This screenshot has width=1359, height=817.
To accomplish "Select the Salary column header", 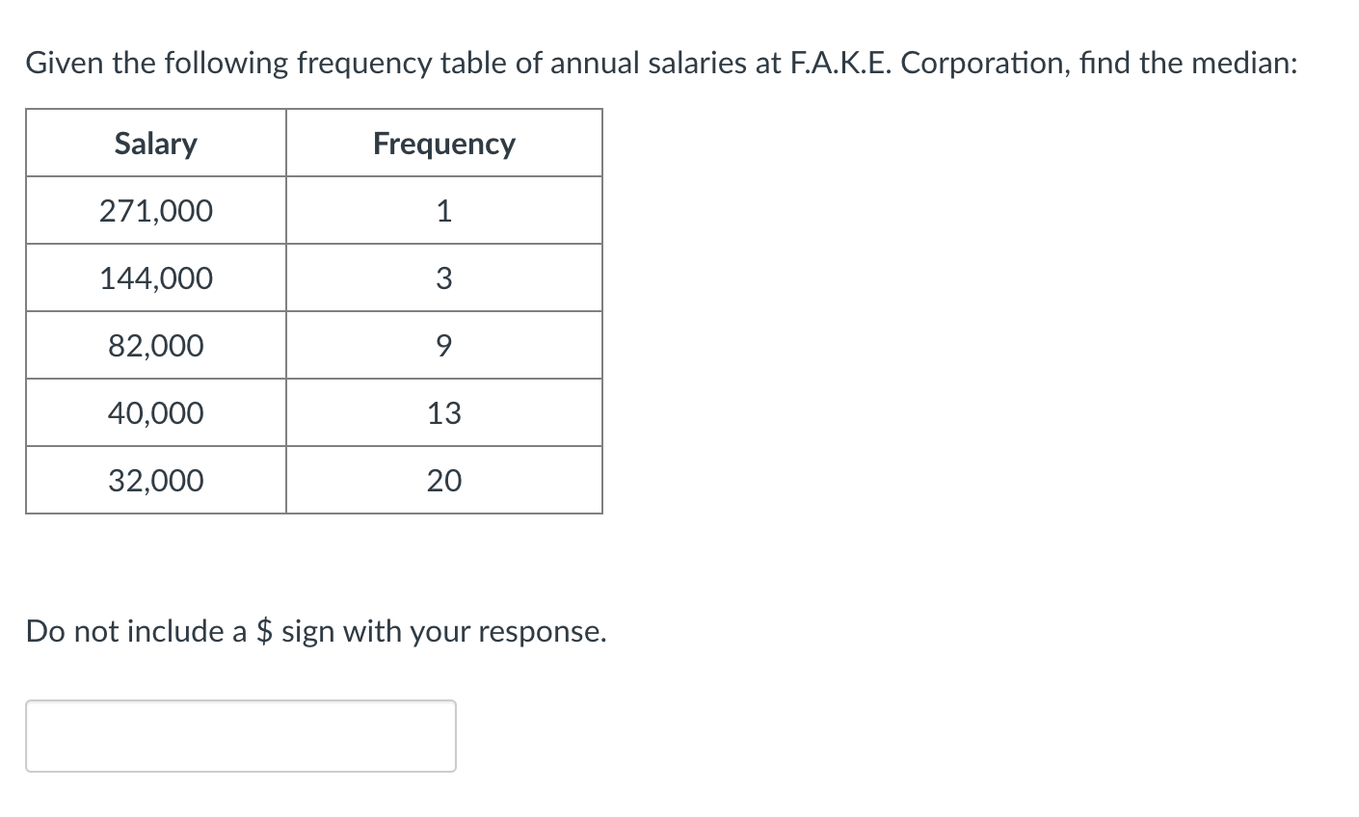I will click(x=155, y=143).
